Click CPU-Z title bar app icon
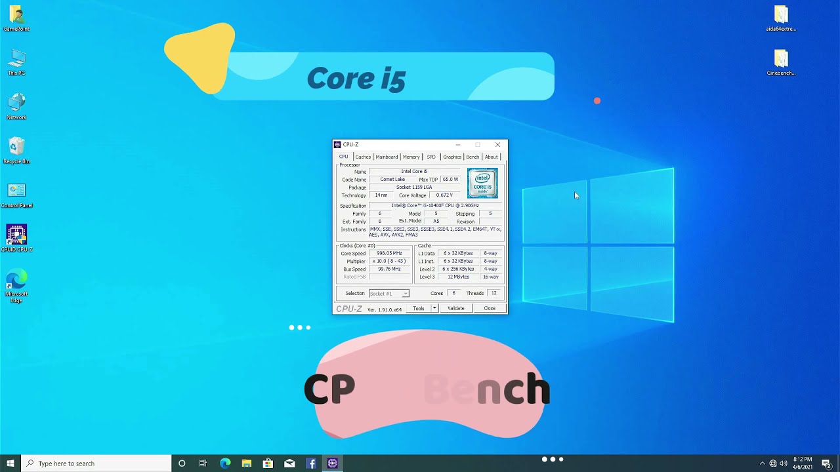The width and height of the screenshot is (840, 472). point(337,144)
